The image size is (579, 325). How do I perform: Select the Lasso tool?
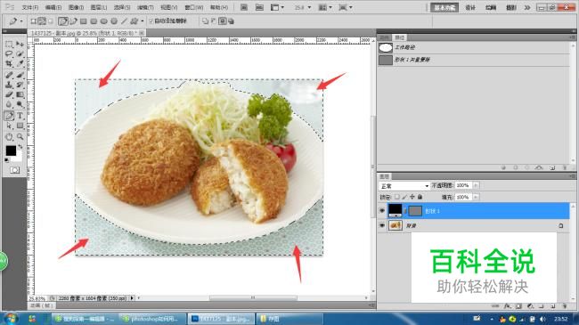click(x=9, y=54)
